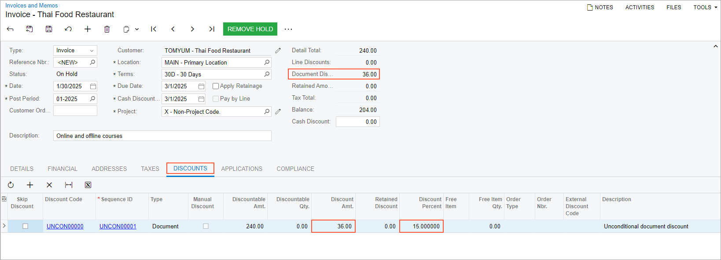Image resolution: width=721 pixels, height=260 pixels.
Task: Open the TAXES tab
Action: 150,169
